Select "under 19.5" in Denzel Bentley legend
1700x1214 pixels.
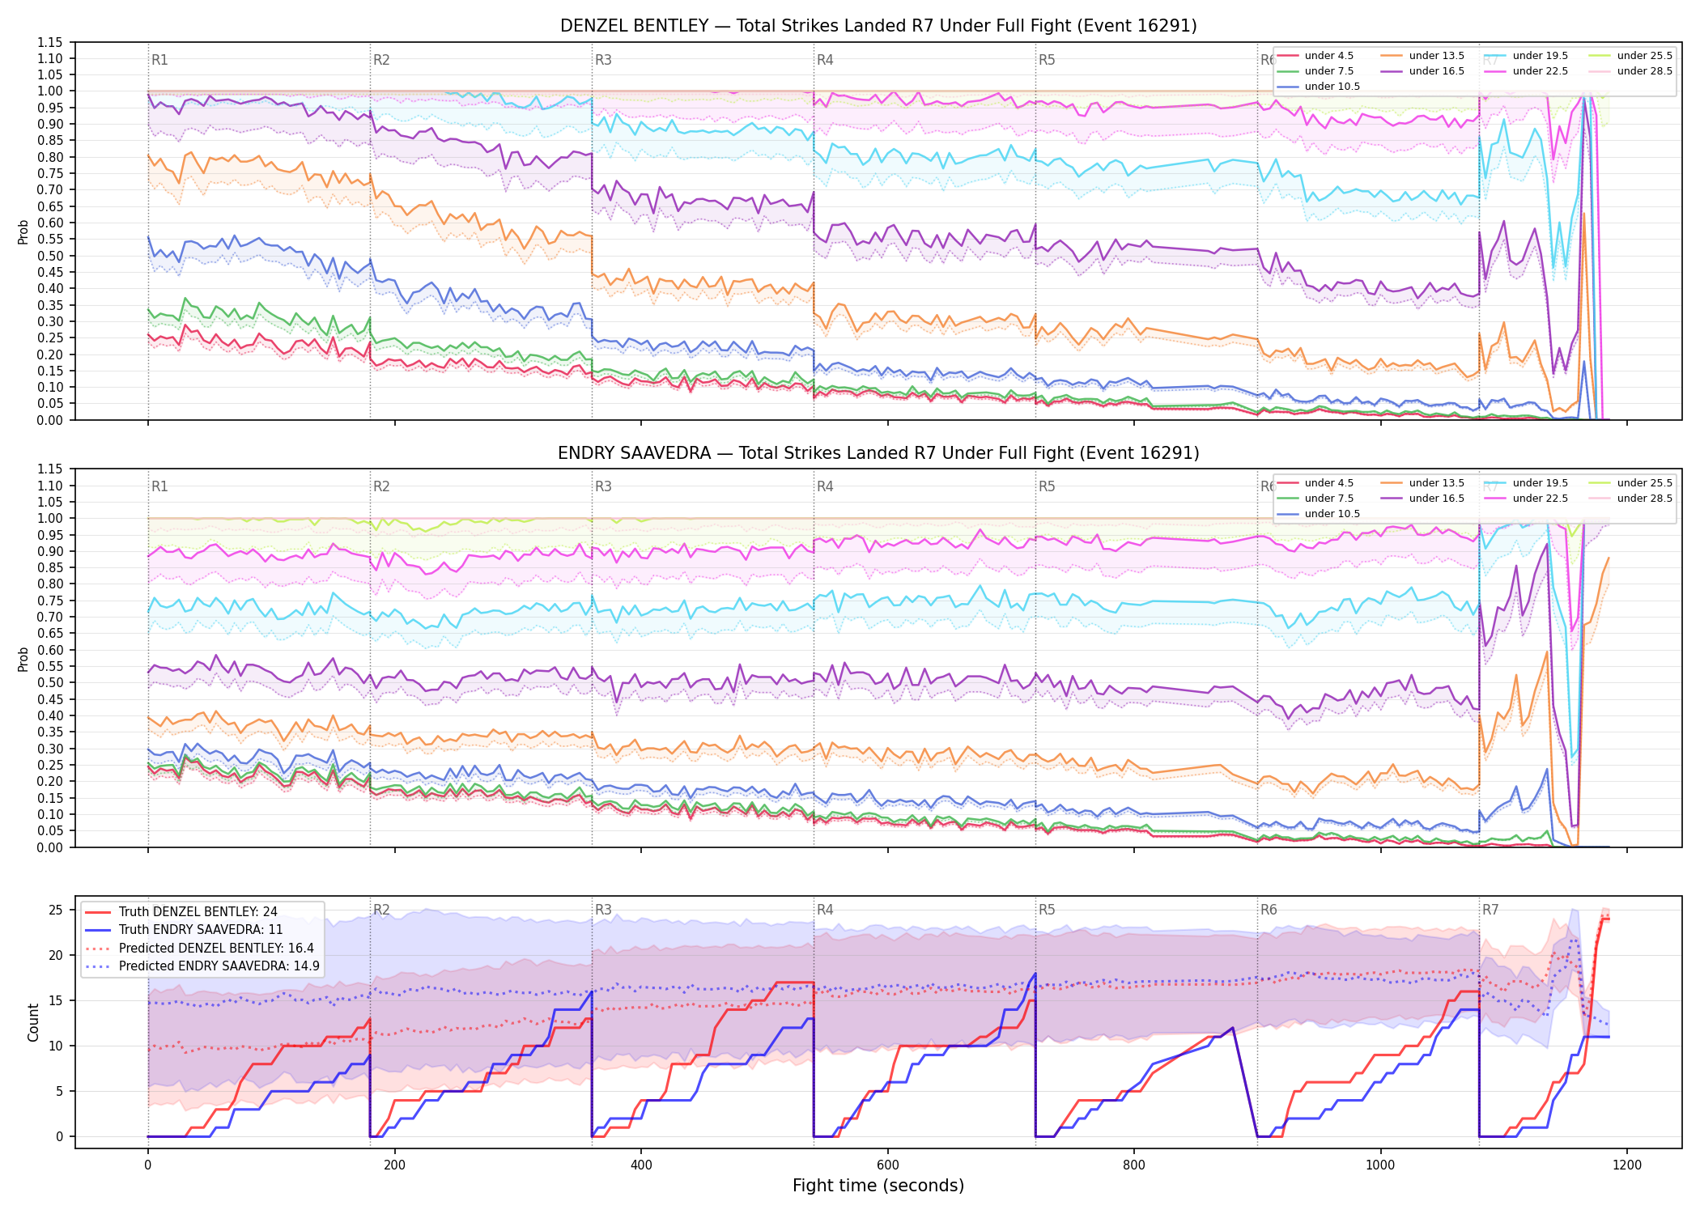point(1540,56)
